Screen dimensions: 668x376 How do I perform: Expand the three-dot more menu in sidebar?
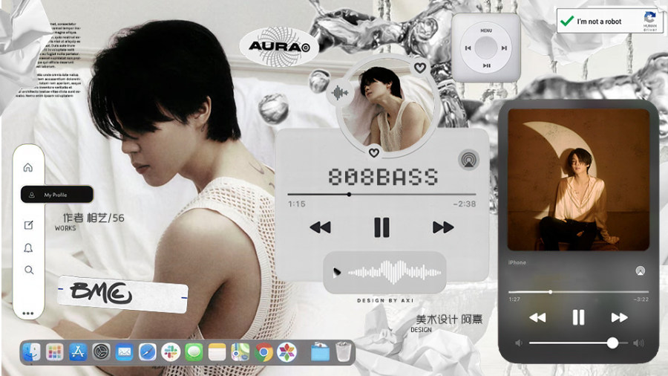click(x=28, y=314)
